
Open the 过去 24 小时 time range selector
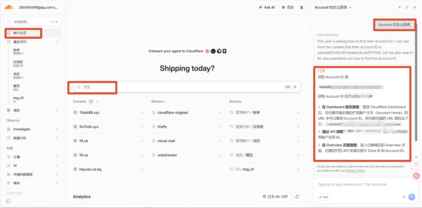click(275, 197)
